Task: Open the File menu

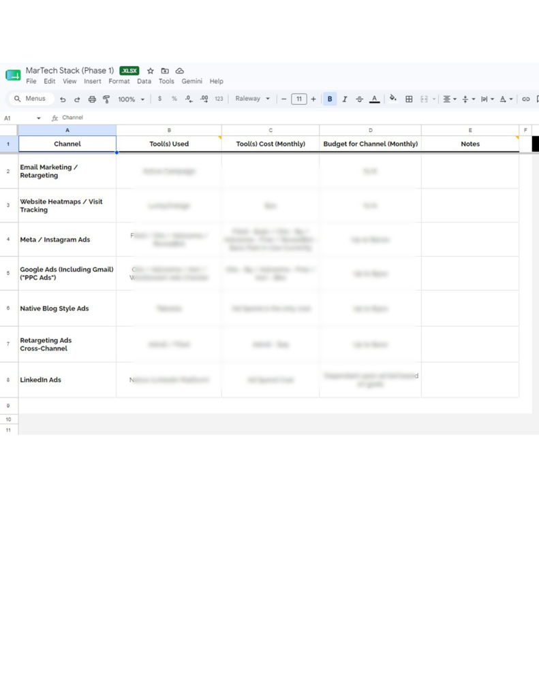Action: 31,82
